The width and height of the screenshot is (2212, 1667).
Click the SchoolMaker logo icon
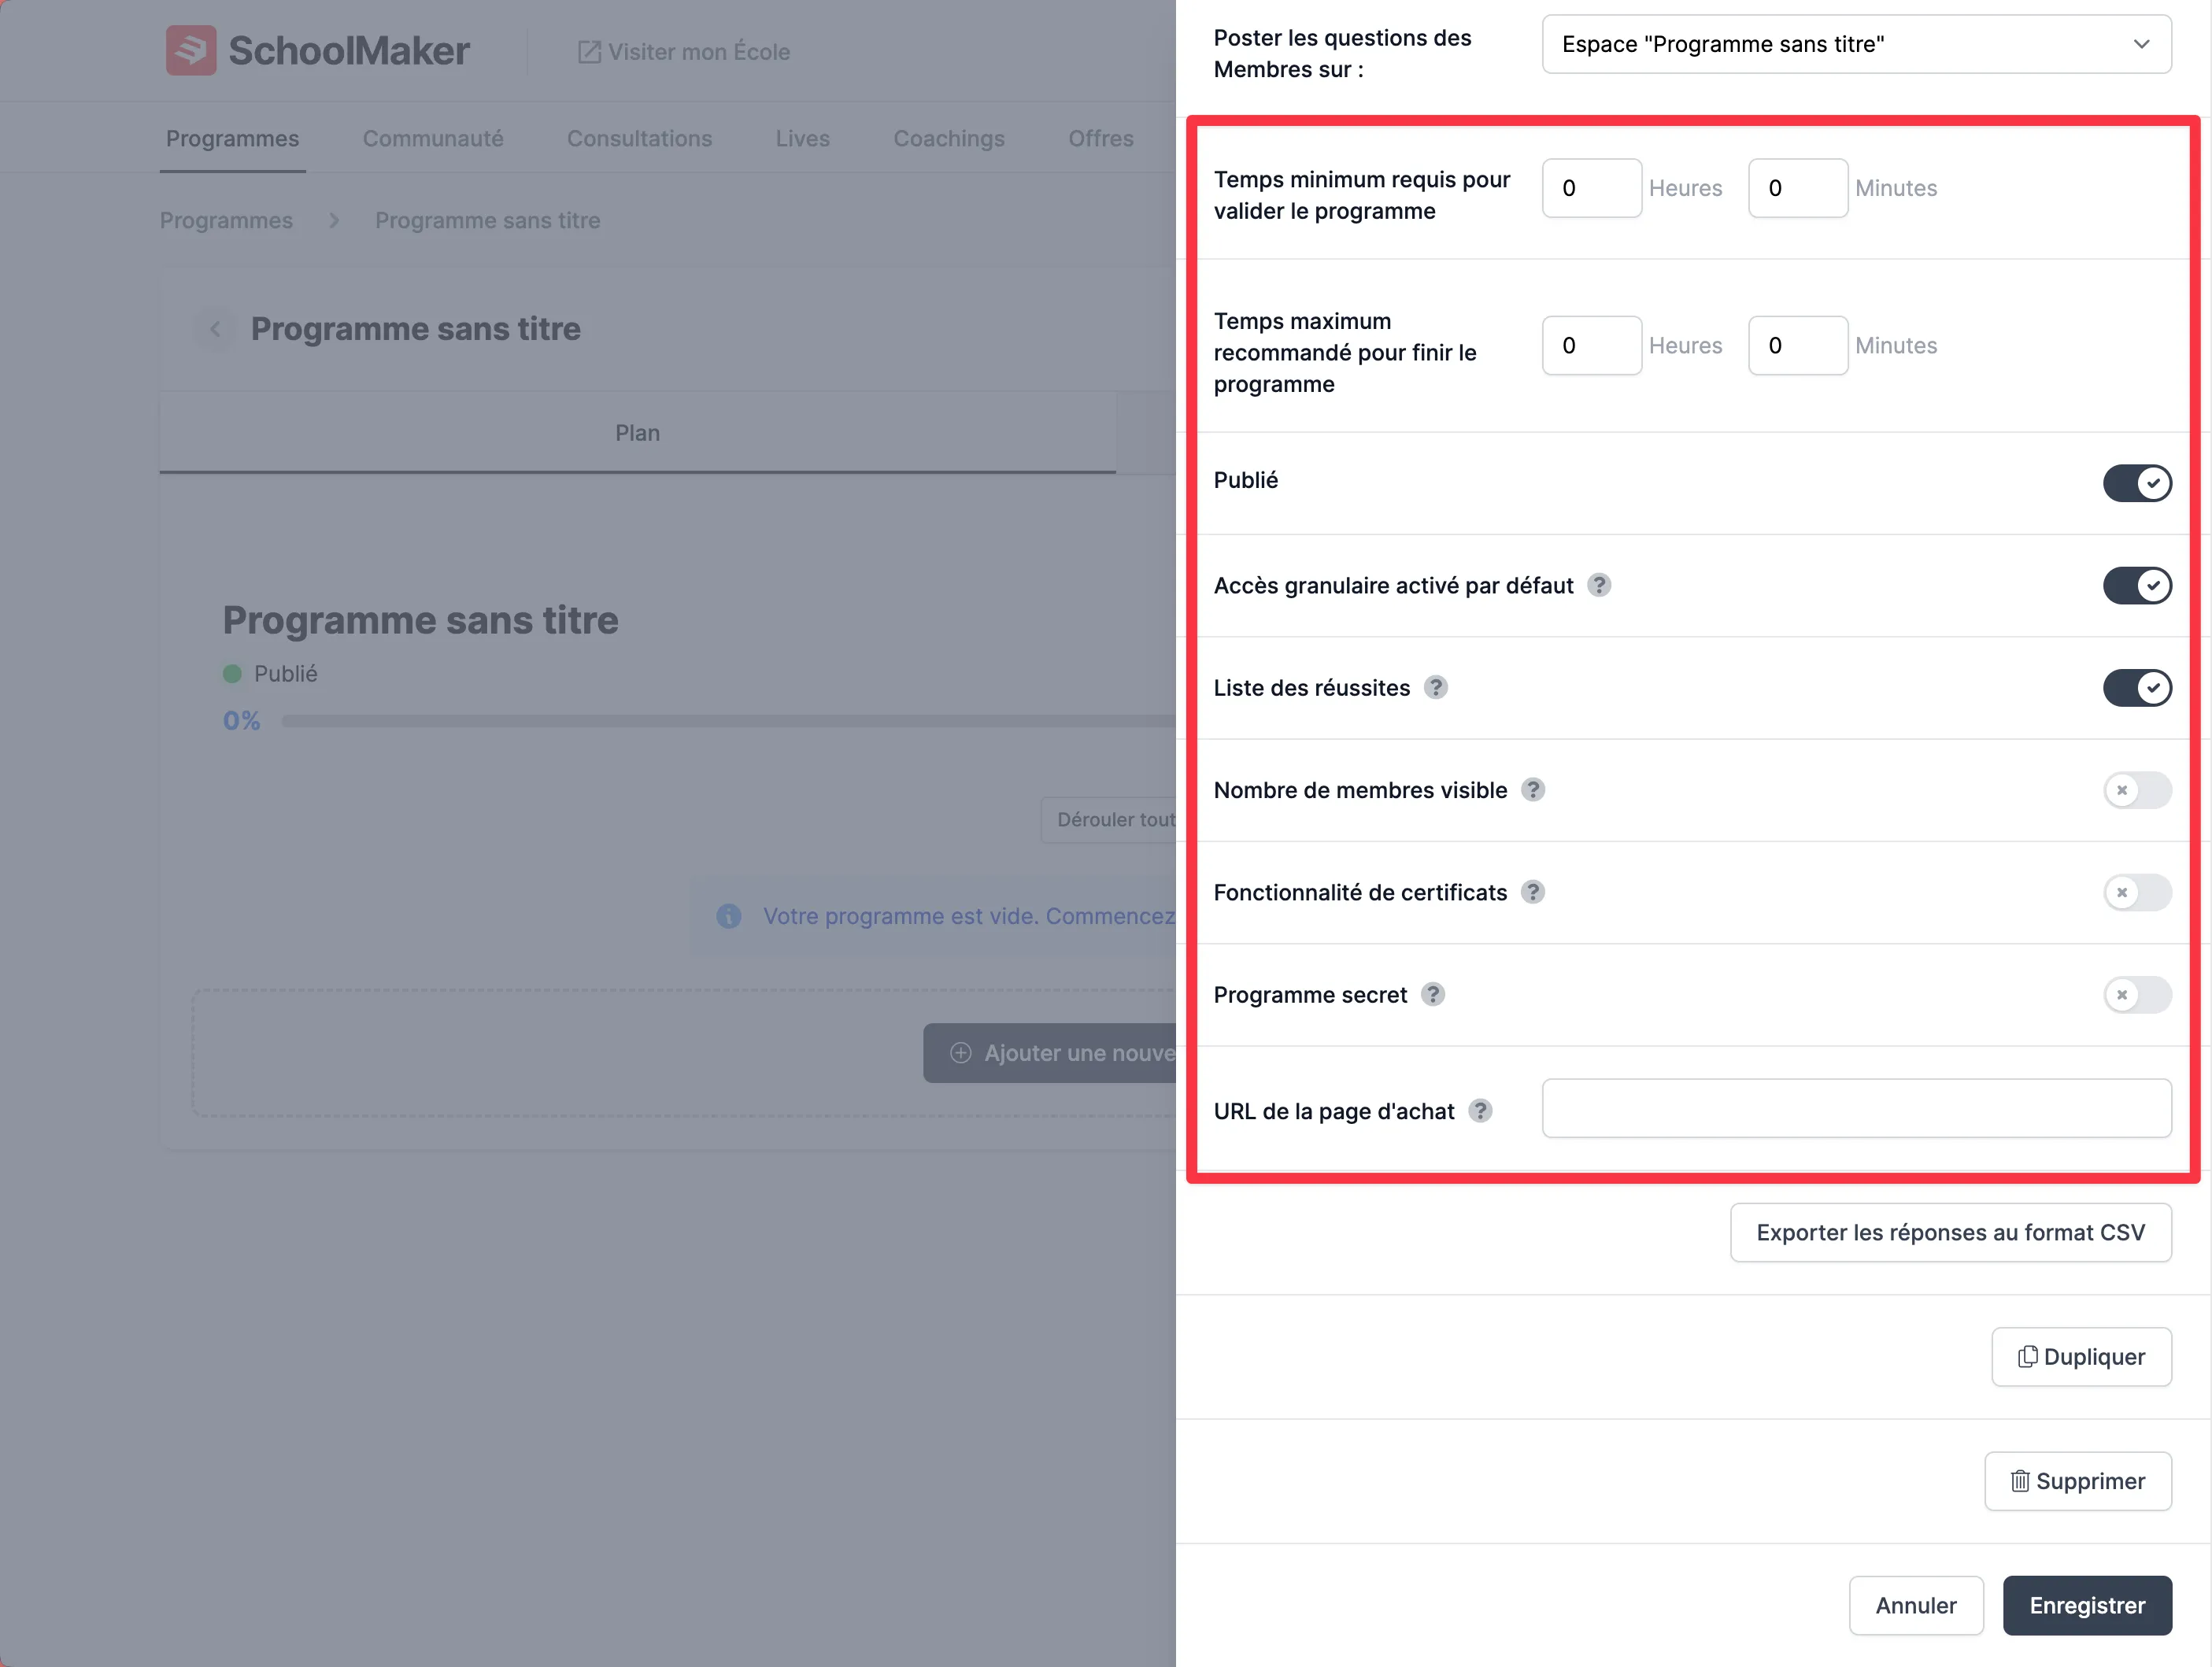tap(191, 50)
